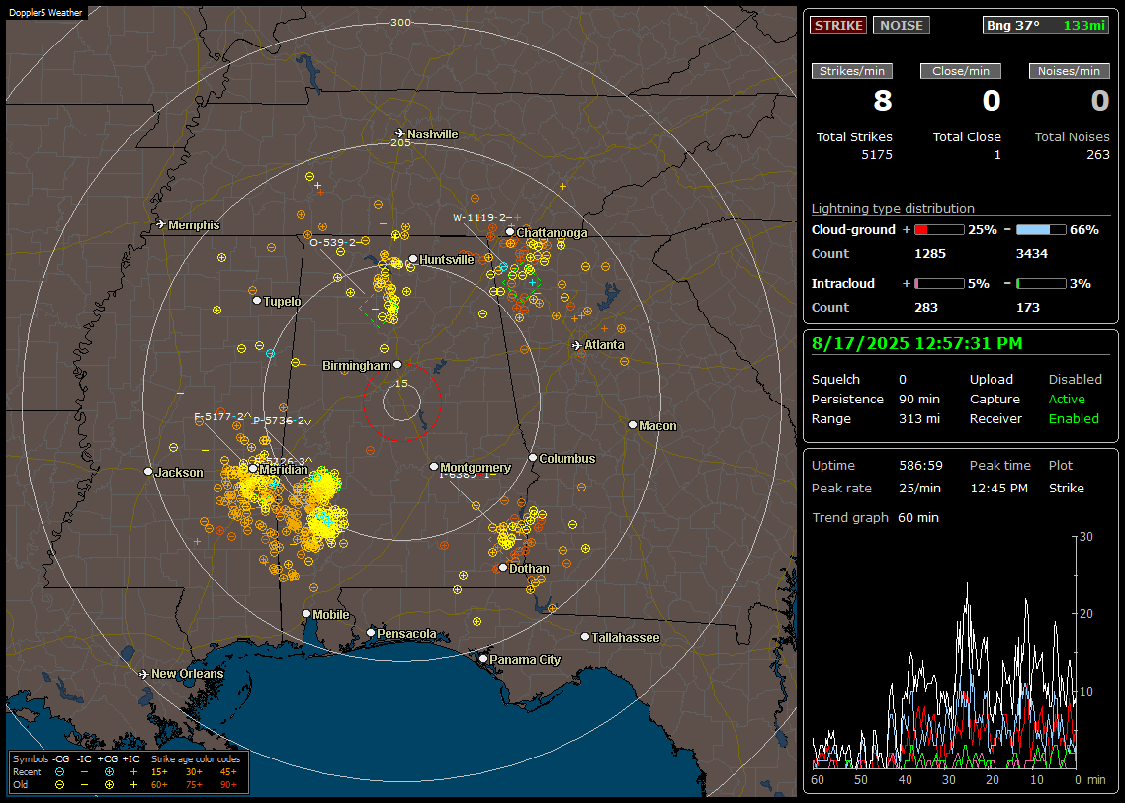The image size is (1125, 803).
Task: Click the 15+ strike age color code
Action: pyautogui.click(x=159, y=772)
